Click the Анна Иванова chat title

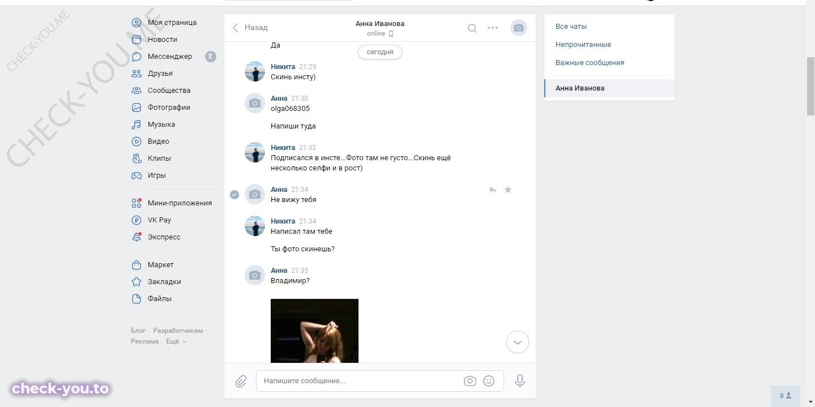click(x=380, y=24)
